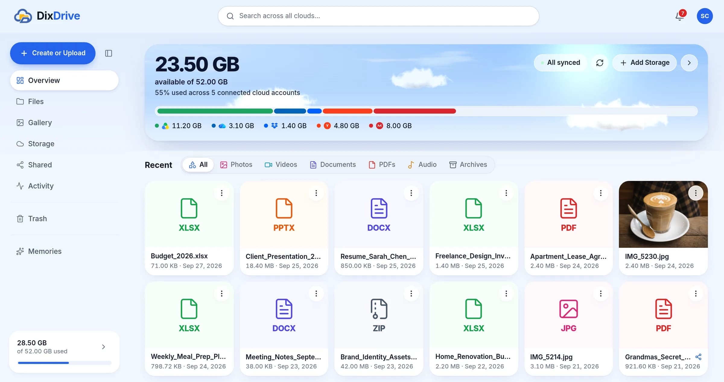Open Files in the sidebar
The height and width of the screenshot is (382, 724).
pos(64,102)
